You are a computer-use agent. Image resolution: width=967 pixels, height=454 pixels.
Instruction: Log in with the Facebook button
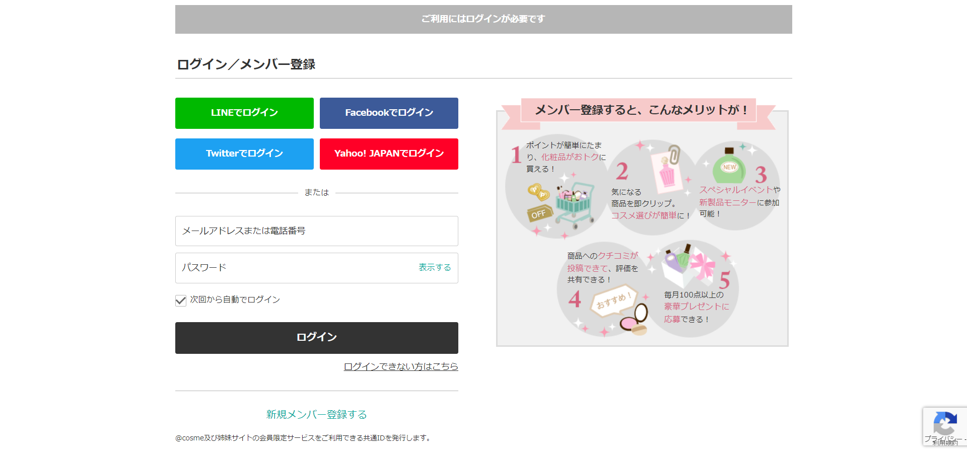[x=389, y=113]
